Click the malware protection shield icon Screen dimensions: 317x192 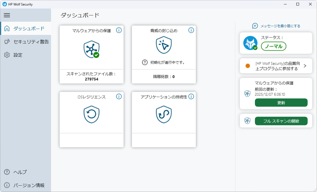pos(91,50)
